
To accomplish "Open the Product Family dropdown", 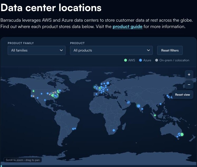I will tap(36, 50).
